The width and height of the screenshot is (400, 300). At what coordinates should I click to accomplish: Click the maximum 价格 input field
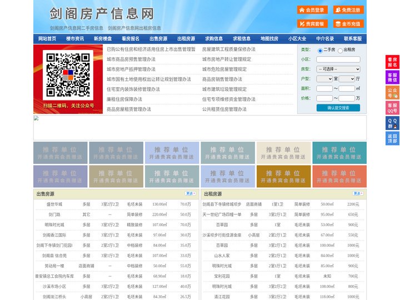tap(347, 98)
